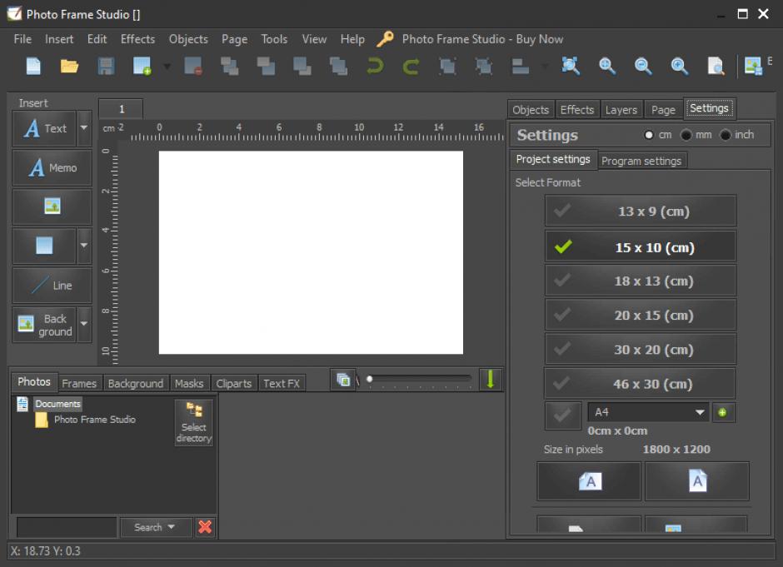The image size is (783, 567).
Task: Switch to the Program settings tab
Action: [x=641, y=161]
